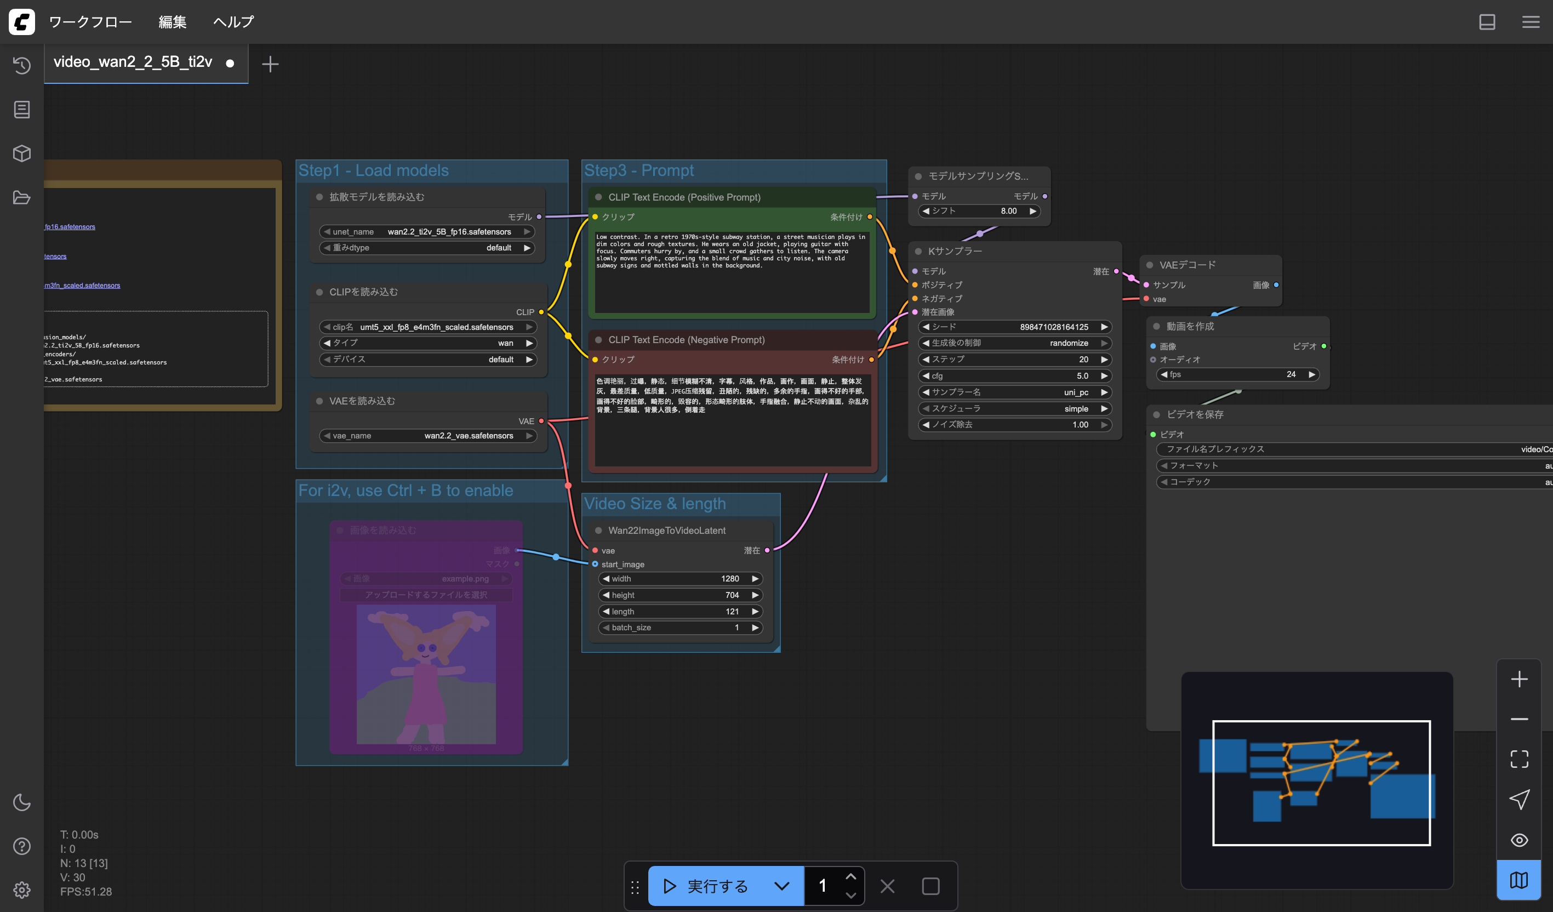Open the workflow history panel
1553x912 pixels.
(x=21, y=66)
